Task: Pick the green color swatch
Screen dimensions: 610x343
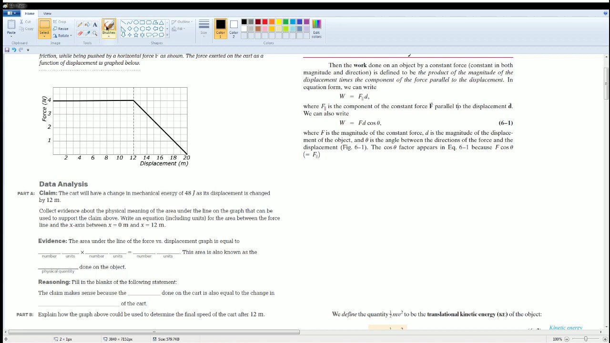Action: pos(285,22)
